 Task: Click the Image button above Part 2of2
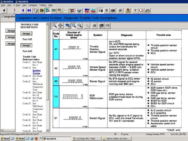coord(26,45)
